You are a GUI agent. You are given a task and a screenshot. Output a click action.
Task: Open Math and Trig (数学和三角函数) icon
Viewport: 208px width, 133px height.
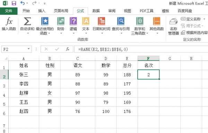[140, 21]
